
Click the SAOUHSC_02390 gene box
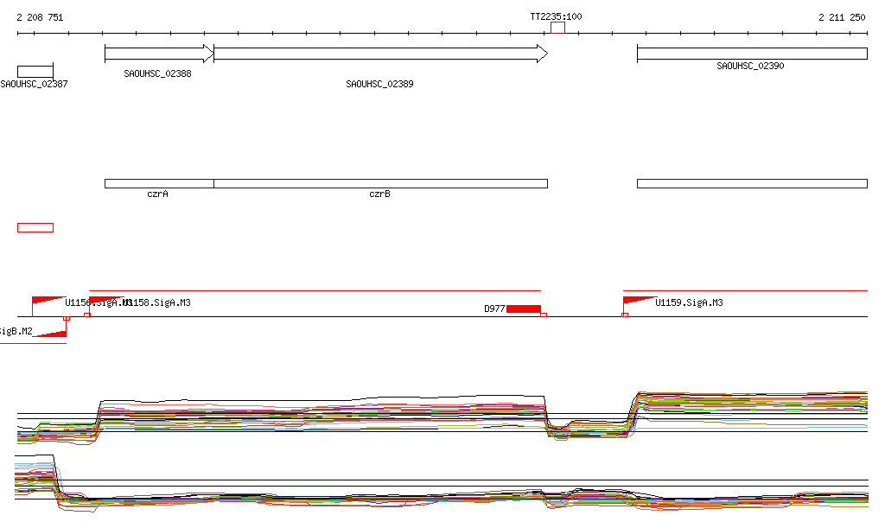point(752,54)
